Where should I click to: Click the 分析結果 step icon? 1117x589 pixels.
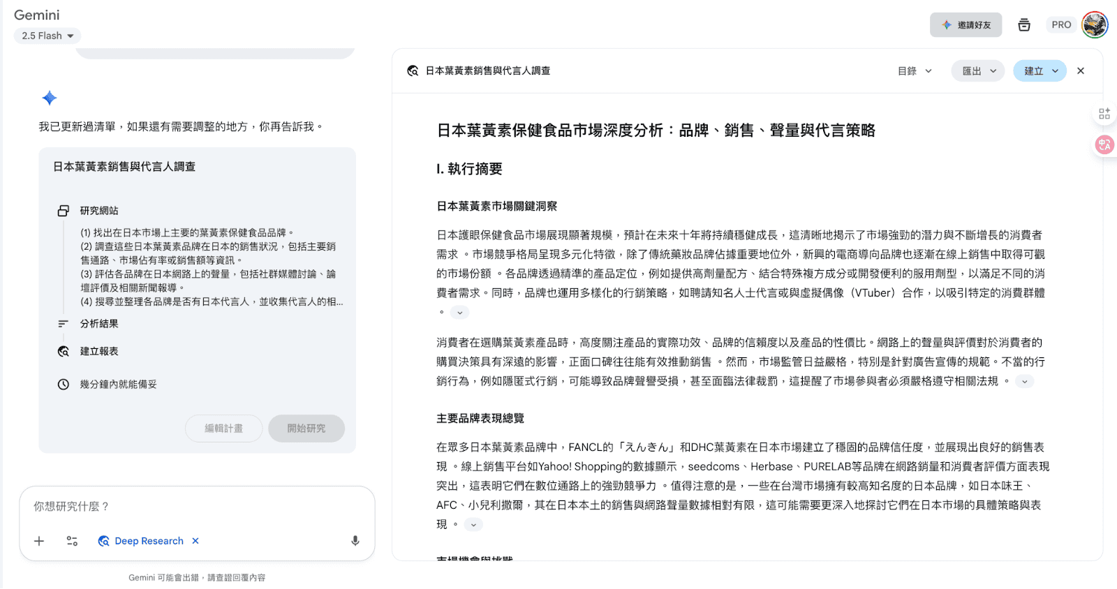coord(64,324)
